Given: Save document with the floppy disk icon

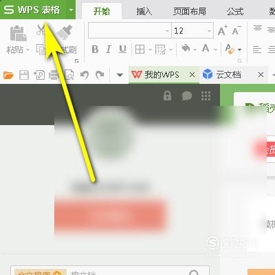Looking at the screenshot, I should 24,75.
